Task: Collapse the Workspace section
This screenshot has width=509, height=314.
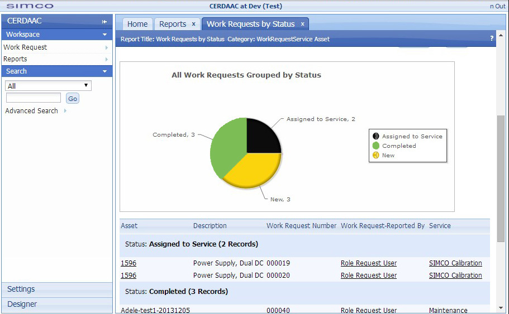Action: [104, 35]
